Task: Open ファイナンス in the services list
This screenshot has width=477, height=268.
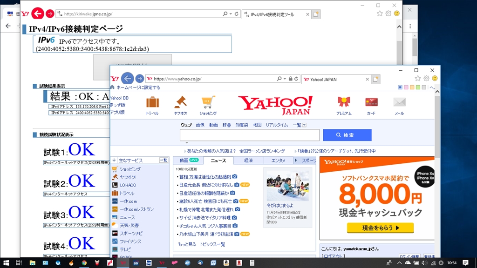Action: point(130,241)
